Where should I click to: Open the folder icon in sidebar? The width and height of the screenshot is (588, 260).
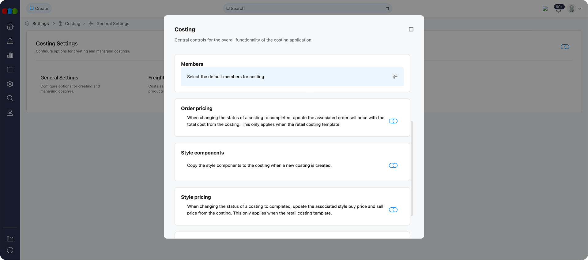[x=10, y=70]
